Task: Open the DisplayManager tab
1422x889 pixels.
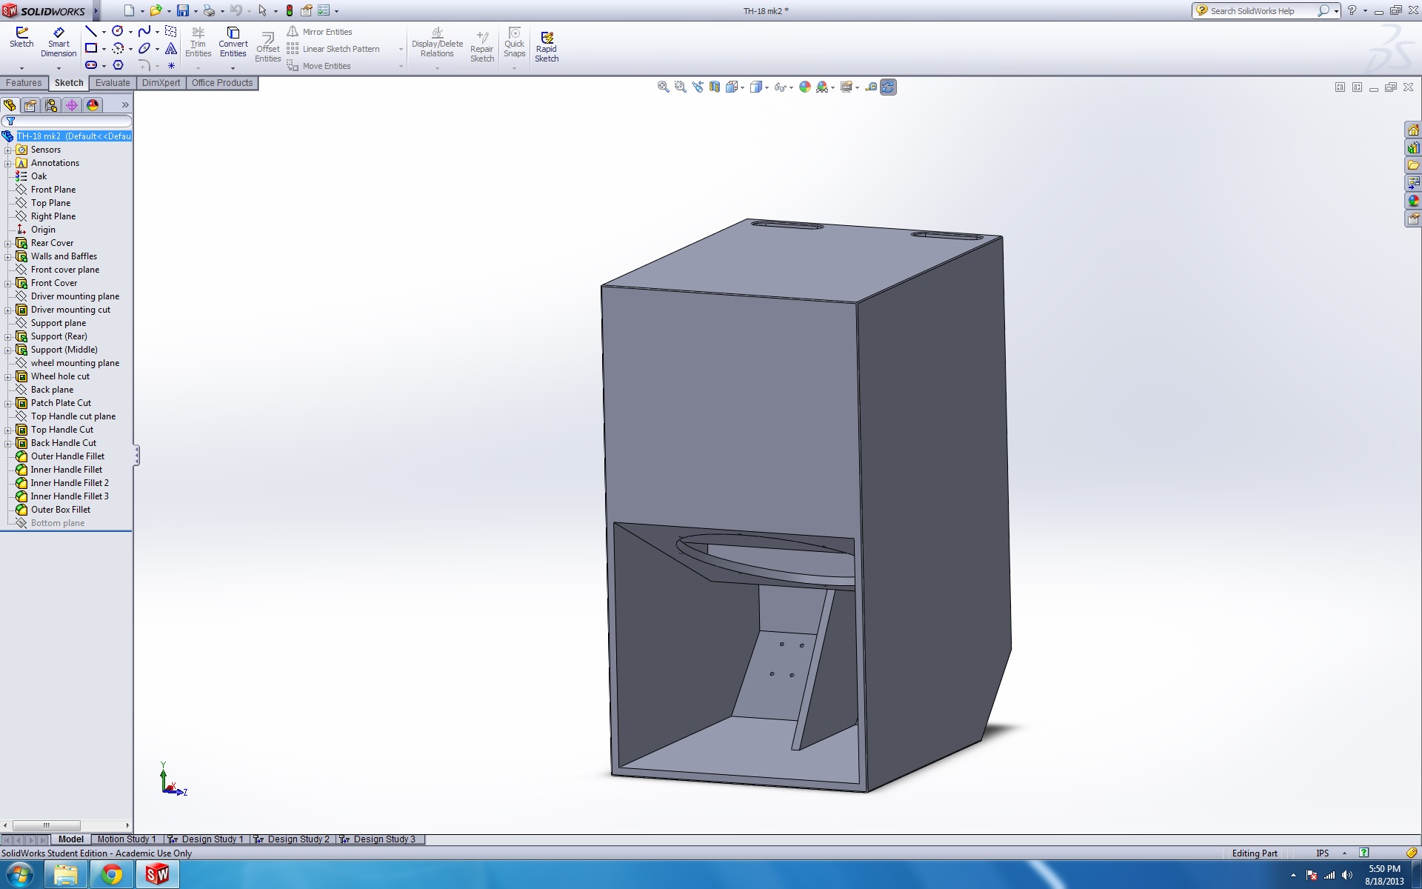Action: (93, 105)
